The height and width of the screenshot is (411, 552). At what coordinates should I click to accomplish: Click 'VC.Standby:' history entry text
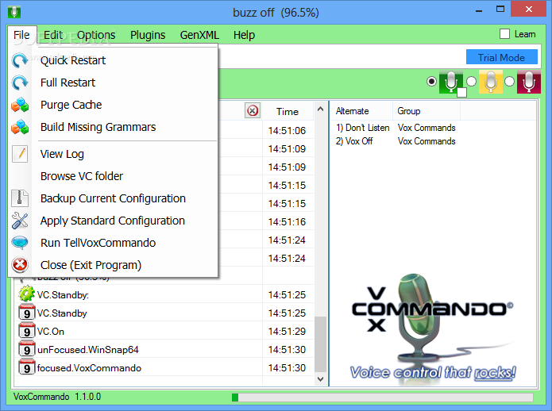63,294
